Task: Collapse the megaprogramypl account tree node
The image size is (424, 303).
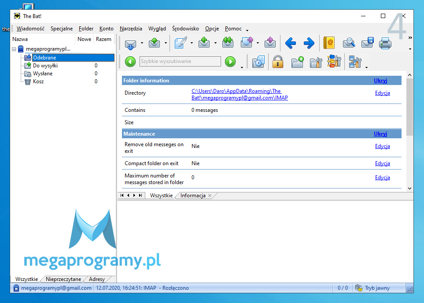Action: tap(14, 49)
